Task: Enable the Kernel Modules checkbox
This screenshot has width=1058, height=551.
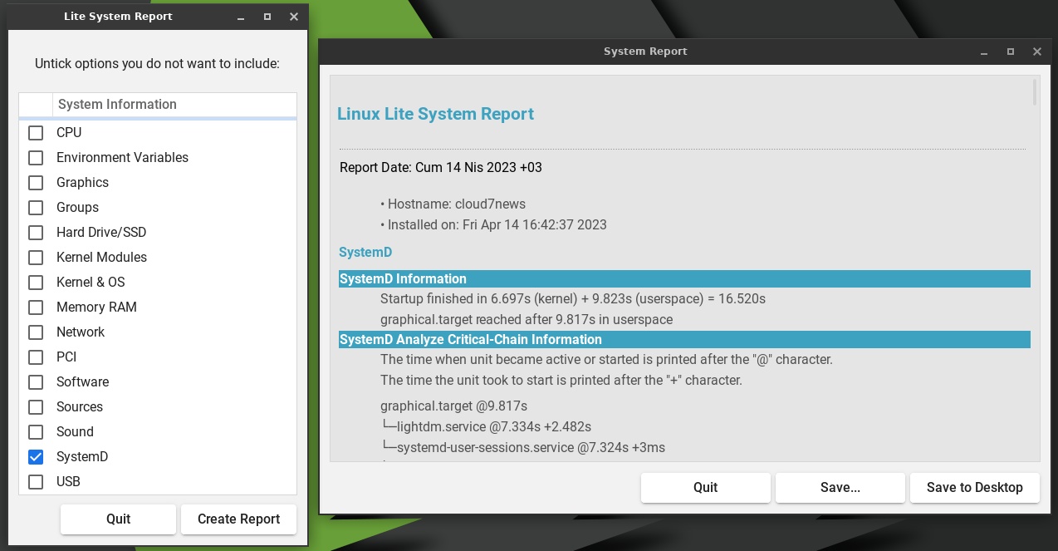Action: pos(36,258)
